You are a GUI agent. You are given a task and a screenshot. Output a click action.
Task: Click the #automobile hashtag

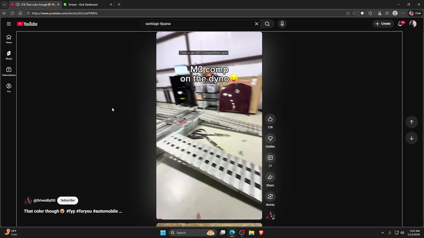105,211
